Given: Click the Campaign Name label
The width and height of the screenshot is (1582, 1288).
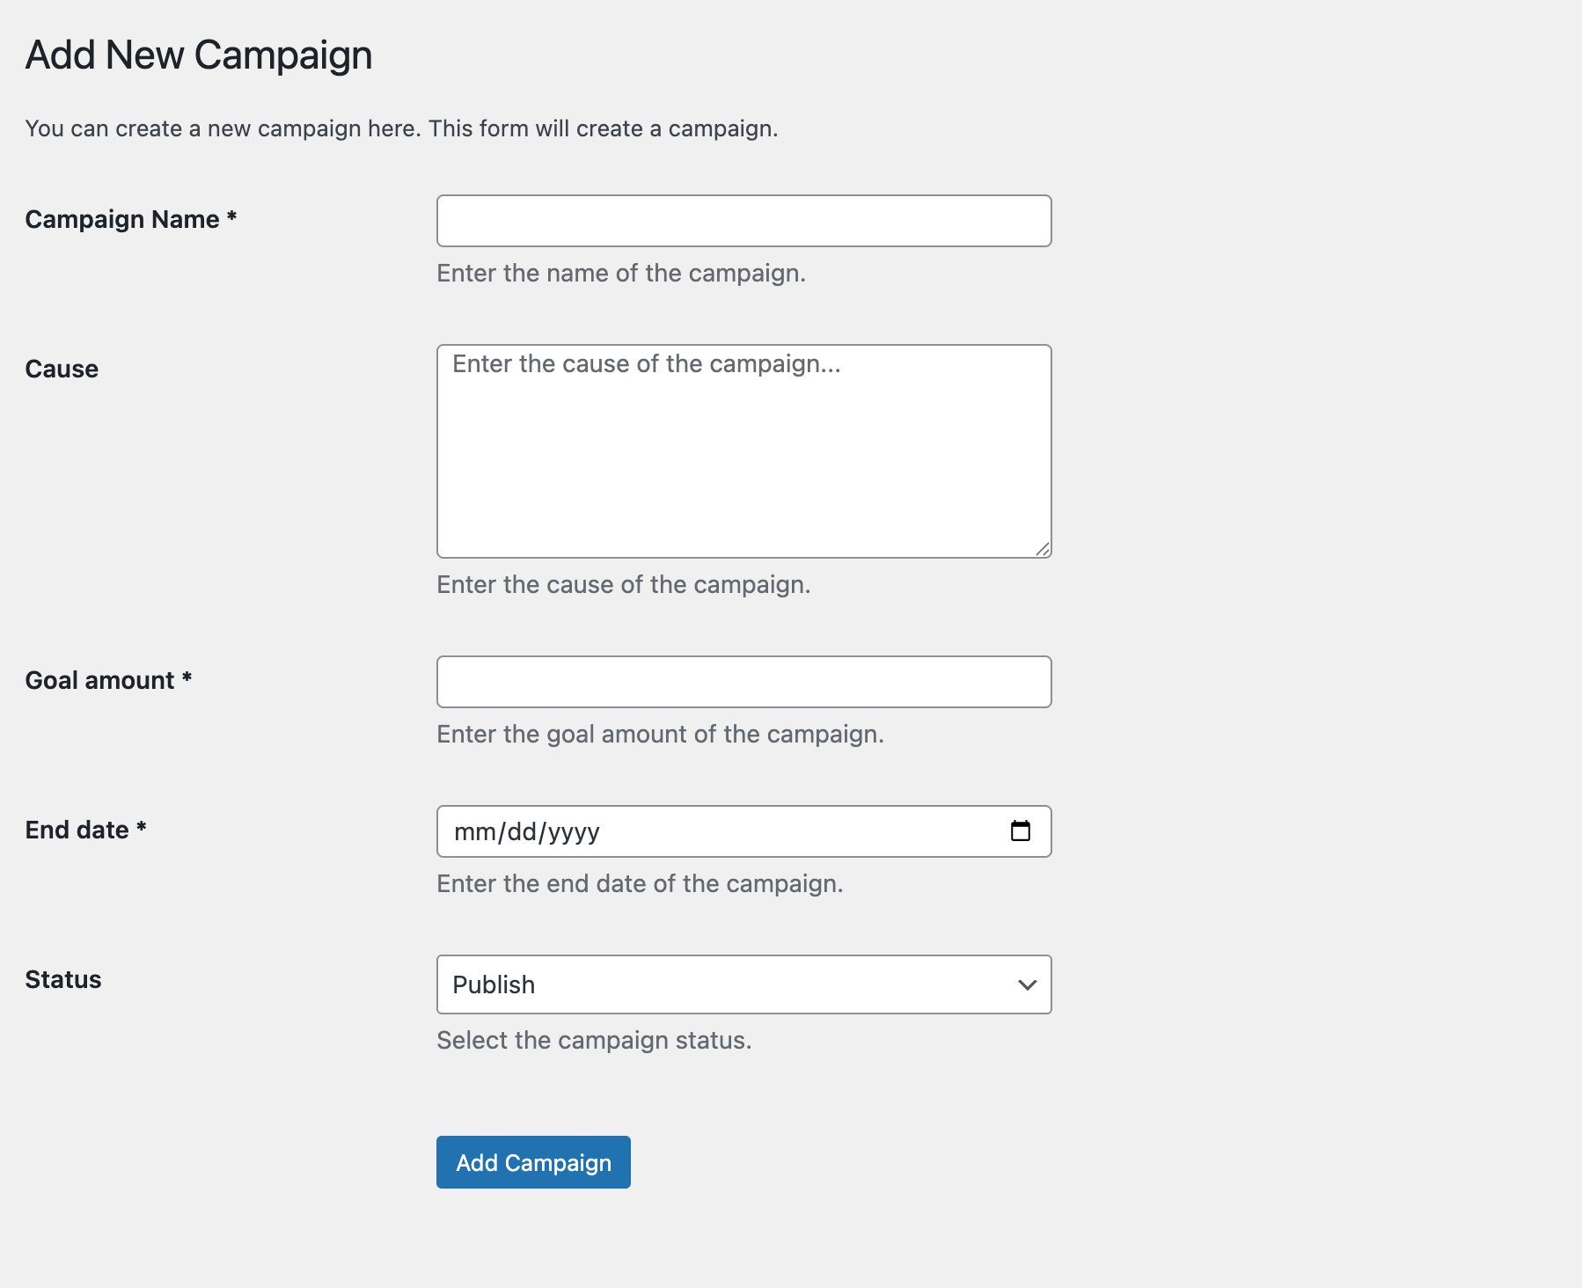Looking at the screenshot, I should pos(130,220).
